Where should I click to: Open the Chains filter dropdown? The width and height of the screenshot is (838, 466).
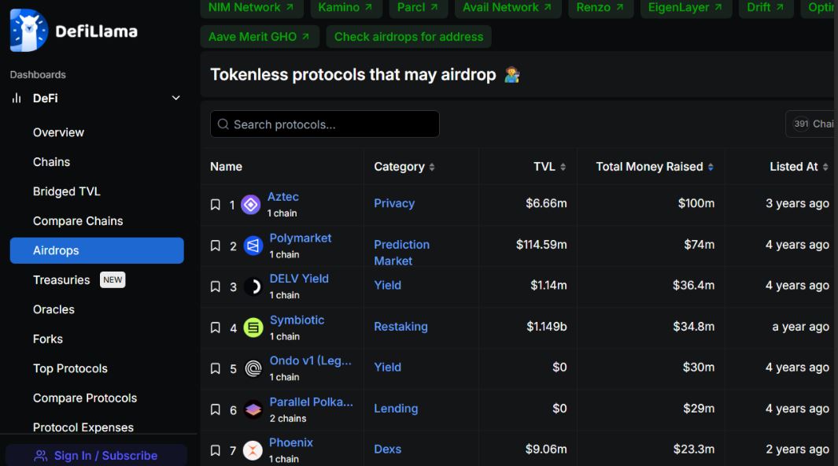[811, 124]
